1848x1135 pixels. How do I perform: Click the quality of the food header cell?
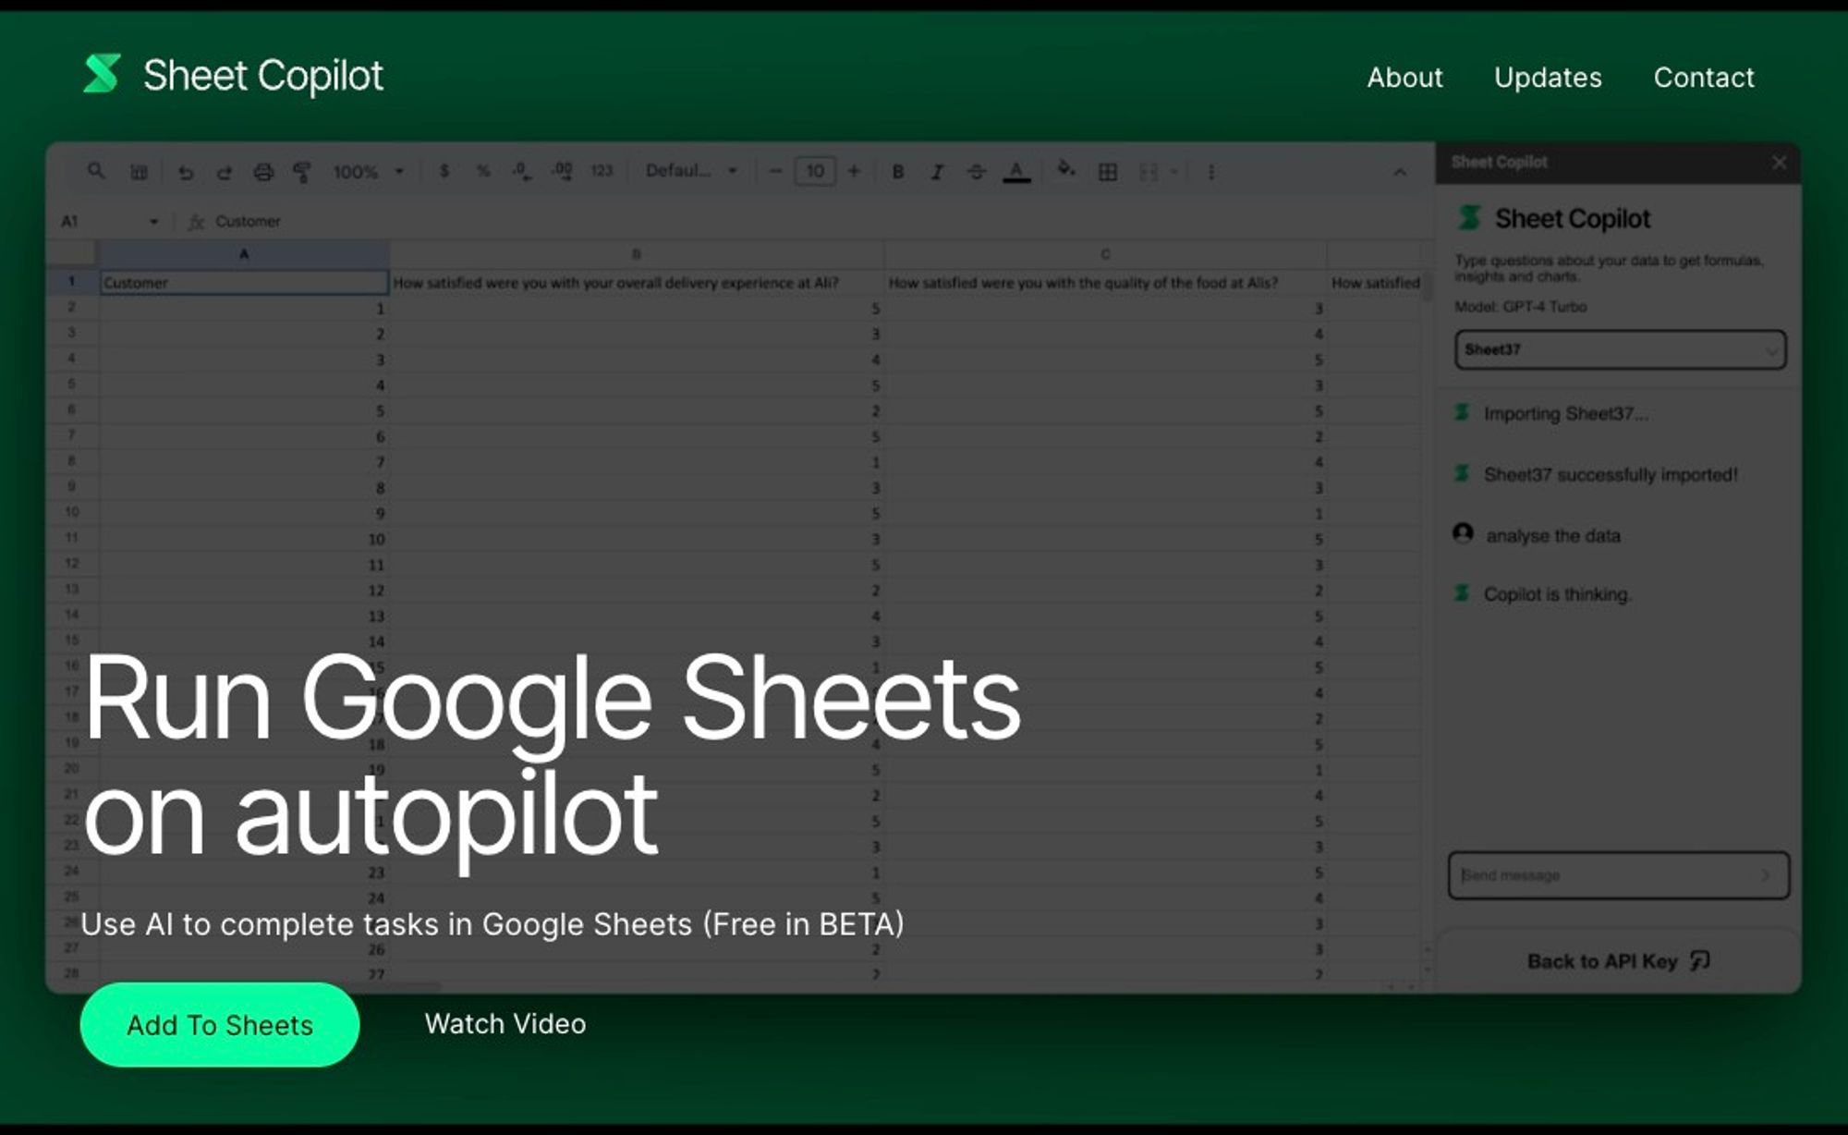pos(1105,283)
